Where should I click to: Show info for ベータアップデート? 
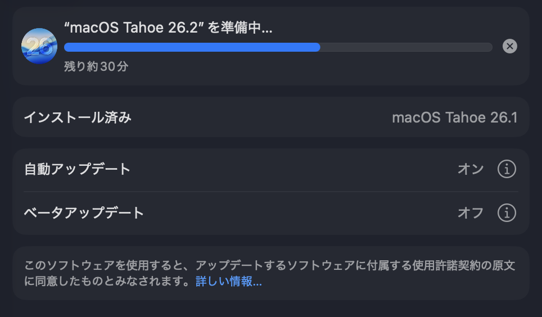[x=507, y=213]
